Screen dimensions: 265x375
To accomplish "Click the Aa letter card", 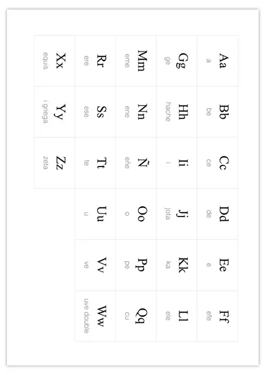I will click(x=217, y=61).
